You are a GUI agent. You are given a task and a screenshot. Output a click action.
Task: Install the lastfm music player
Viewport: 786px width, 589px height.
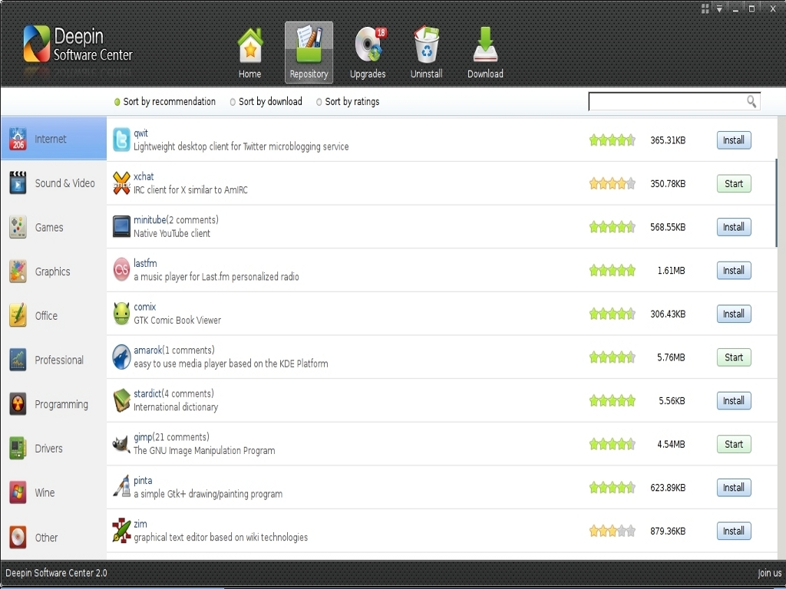coord(734,271)
